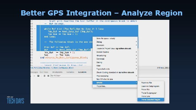
Task: Expand the Browsers submenu
Action: pos(115,45)
